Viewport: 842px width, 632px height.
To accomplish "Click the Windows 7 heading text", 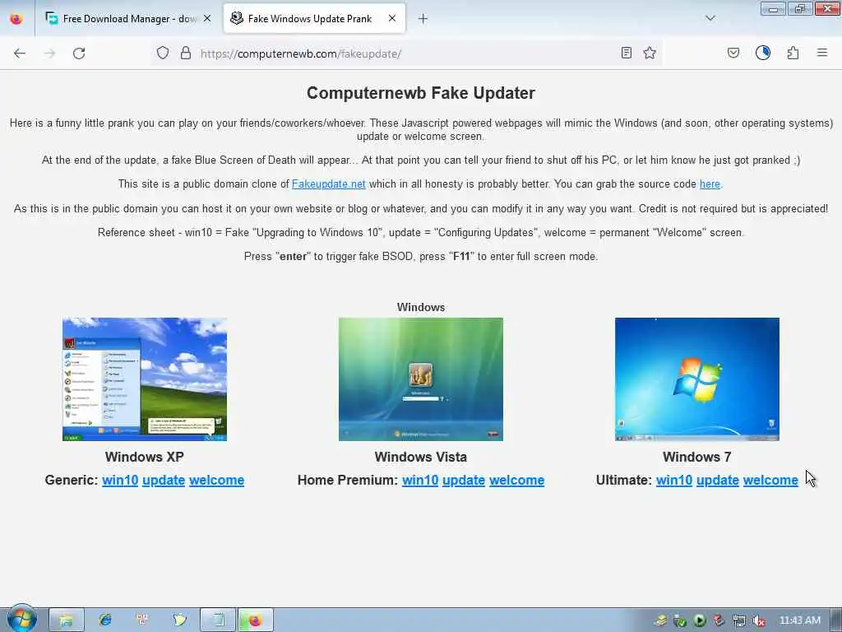I will (x=697, y=457).
